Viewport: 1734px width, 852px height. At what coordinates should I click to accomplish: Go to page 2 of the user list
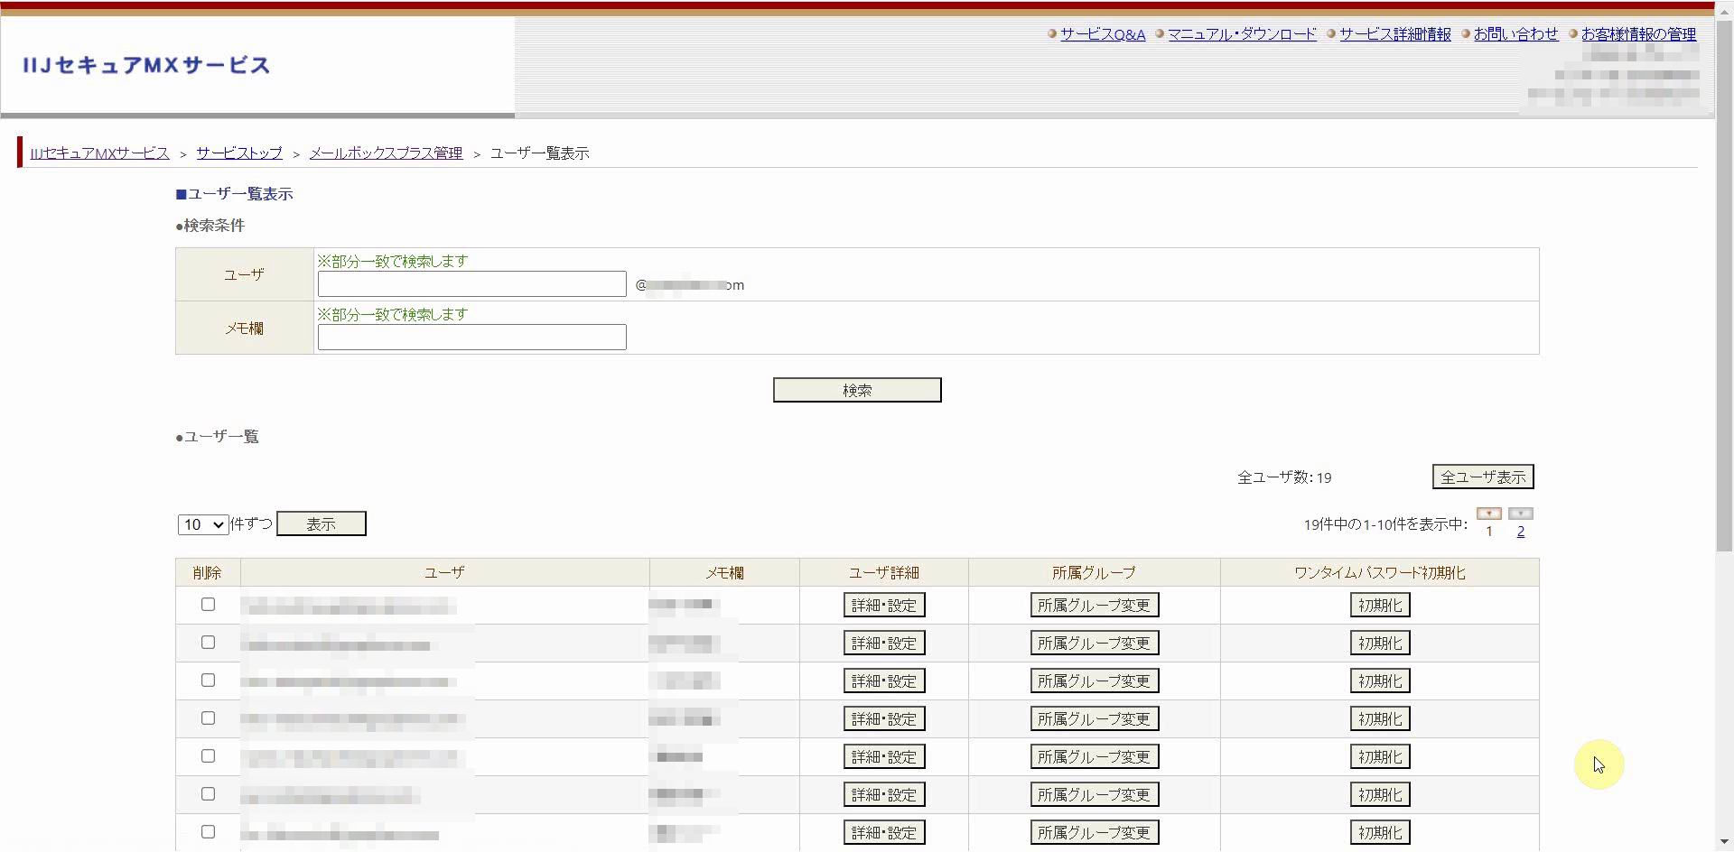point(1521,532)
